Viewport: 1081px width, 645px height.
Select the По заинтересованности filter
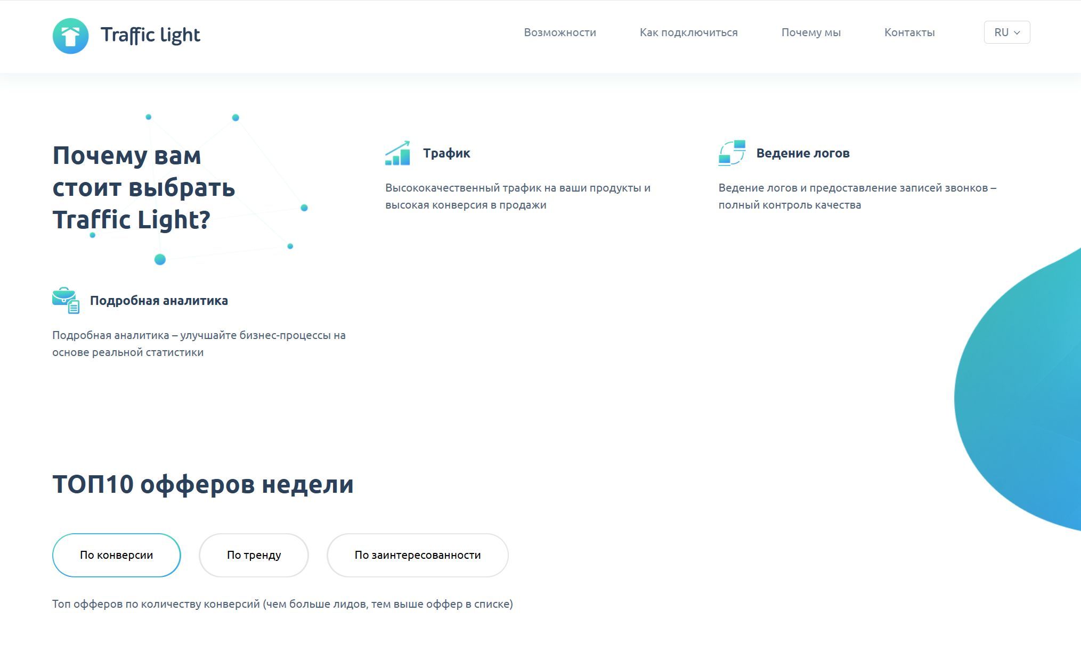pyautogui.click(x=417, y=555)
